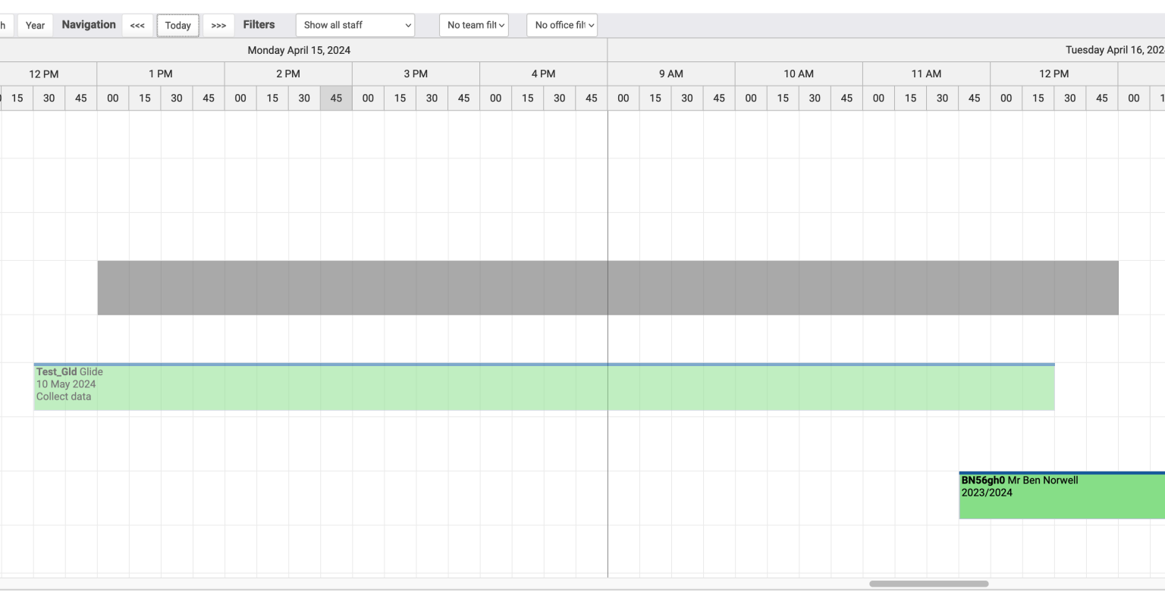Click the horizontal scrollbar at the bottom
1165x595 pixels.
tap(931, 584)
